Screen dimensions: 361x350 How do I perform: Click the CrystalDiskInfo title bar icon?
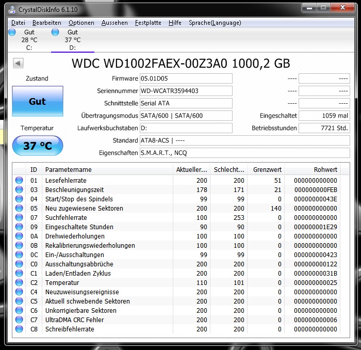(12, 10)
